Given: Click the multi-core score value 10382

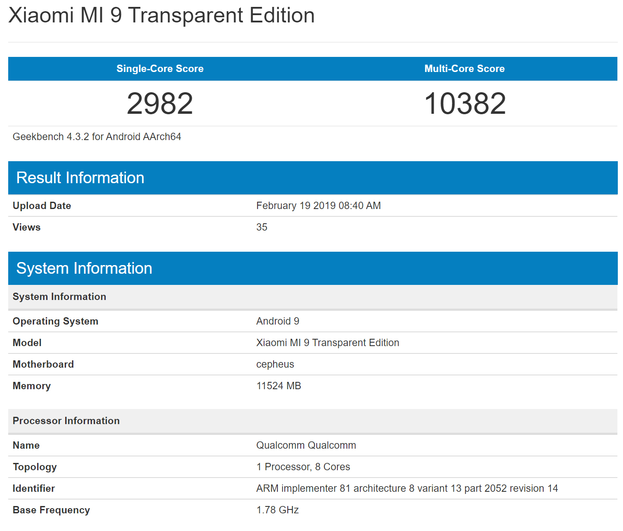Looking at the screenshot, I should [465, 103].
